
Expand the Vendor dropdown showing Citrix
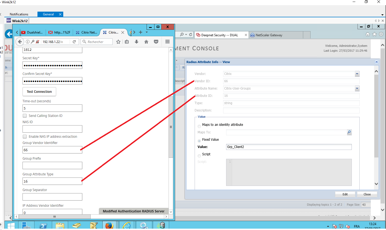(x=357, y=74)
